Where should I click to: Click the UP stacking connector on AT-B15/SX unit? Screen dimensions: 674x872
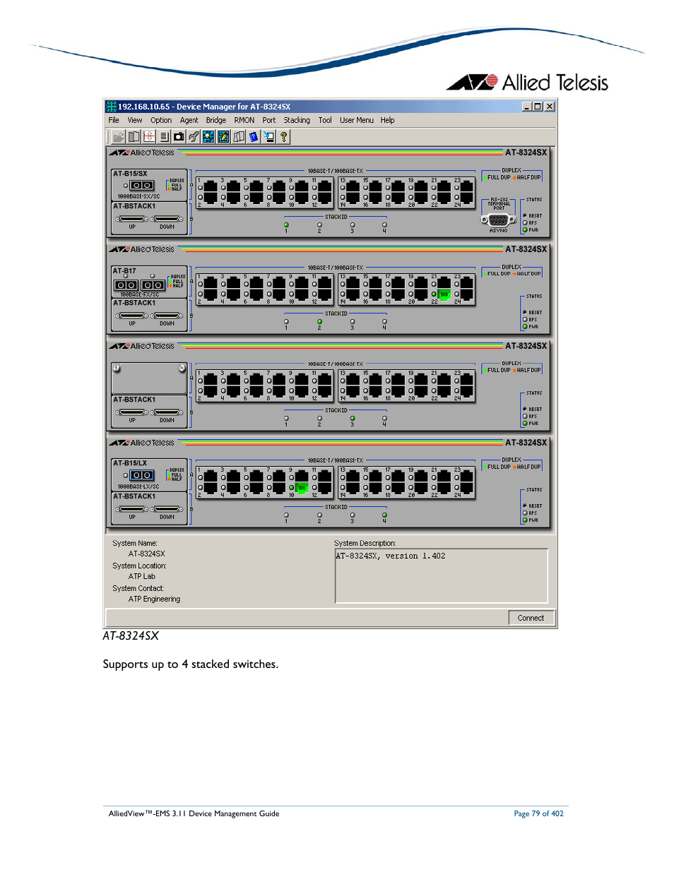132,219
